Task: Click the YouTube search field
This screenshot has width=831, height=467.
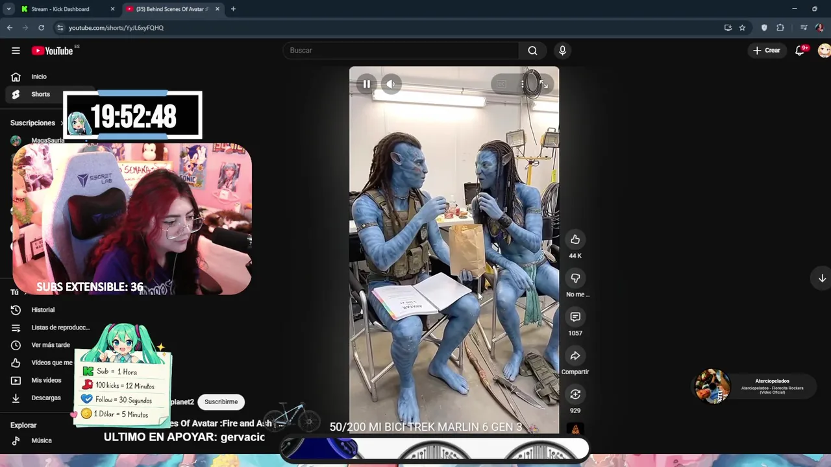Action: [403, 51]
